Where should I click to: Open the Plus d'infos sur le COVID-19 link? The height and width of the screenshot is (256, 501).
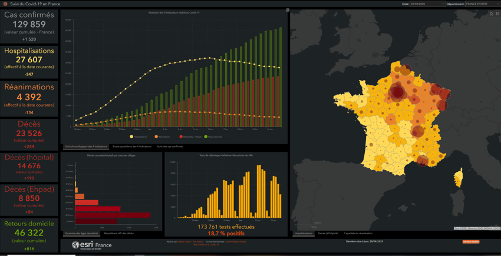pyautogui.click(x=206, y=244)
